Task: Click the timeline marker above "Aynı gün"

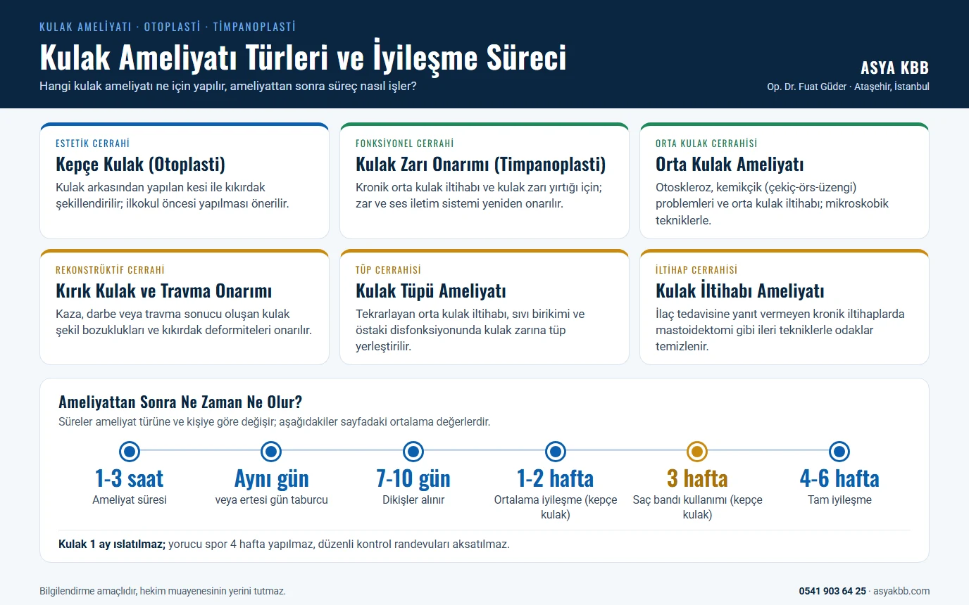Action: [x=271, y=452]
